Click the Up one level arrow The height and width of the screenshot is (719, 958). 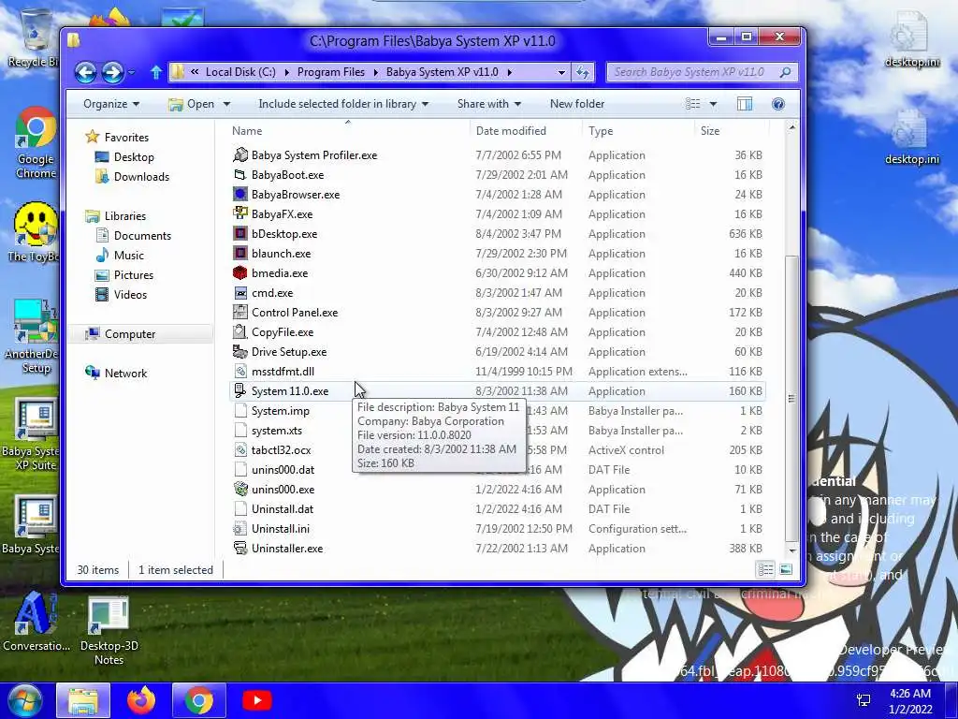coord(156,73)
